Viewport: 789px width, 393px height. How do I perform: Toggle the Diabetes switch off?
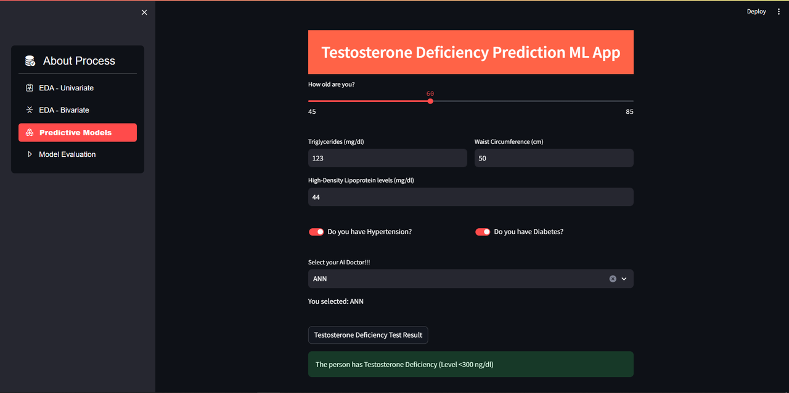[483, 232]
